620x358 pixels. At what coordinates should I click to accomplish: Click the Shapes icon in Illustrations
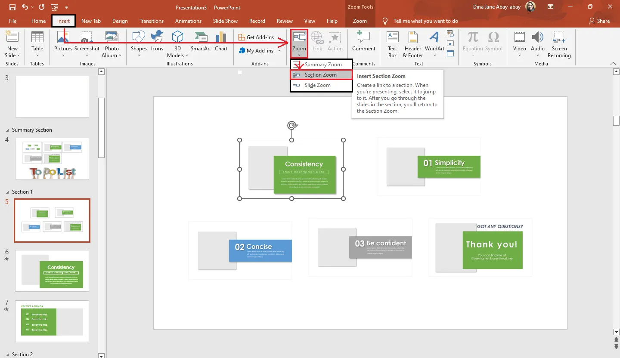(x=139, y=42)
